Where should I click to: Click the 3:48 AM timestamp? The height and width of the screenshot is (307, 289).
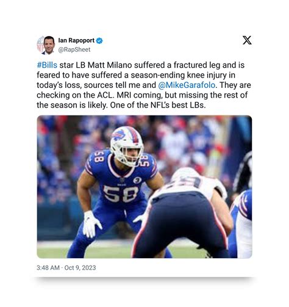click(48, 267)
